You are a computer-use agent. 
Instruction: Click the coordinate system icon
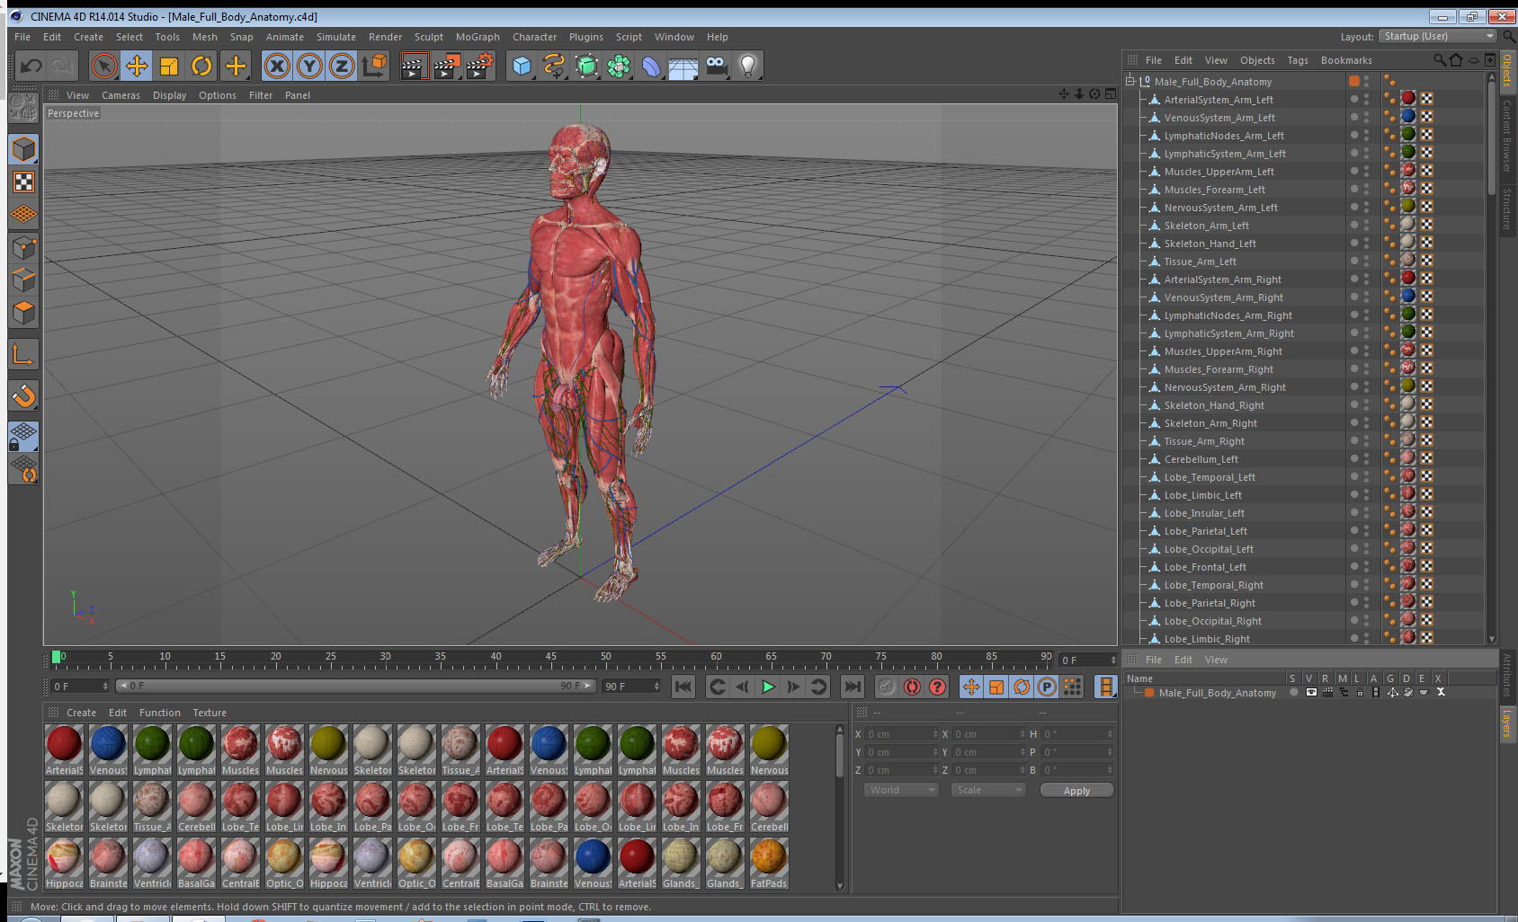point(374,66)
